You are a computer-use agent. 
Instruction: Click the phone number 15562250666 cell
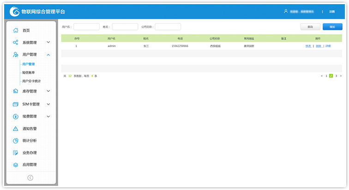[180, 46]
